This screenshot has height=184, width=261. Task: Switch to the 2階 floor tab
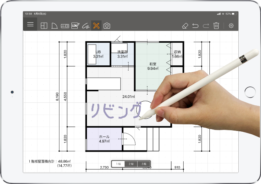tap(131, 164)
